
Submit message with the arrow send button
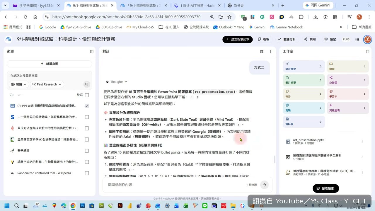pos(264,185)
